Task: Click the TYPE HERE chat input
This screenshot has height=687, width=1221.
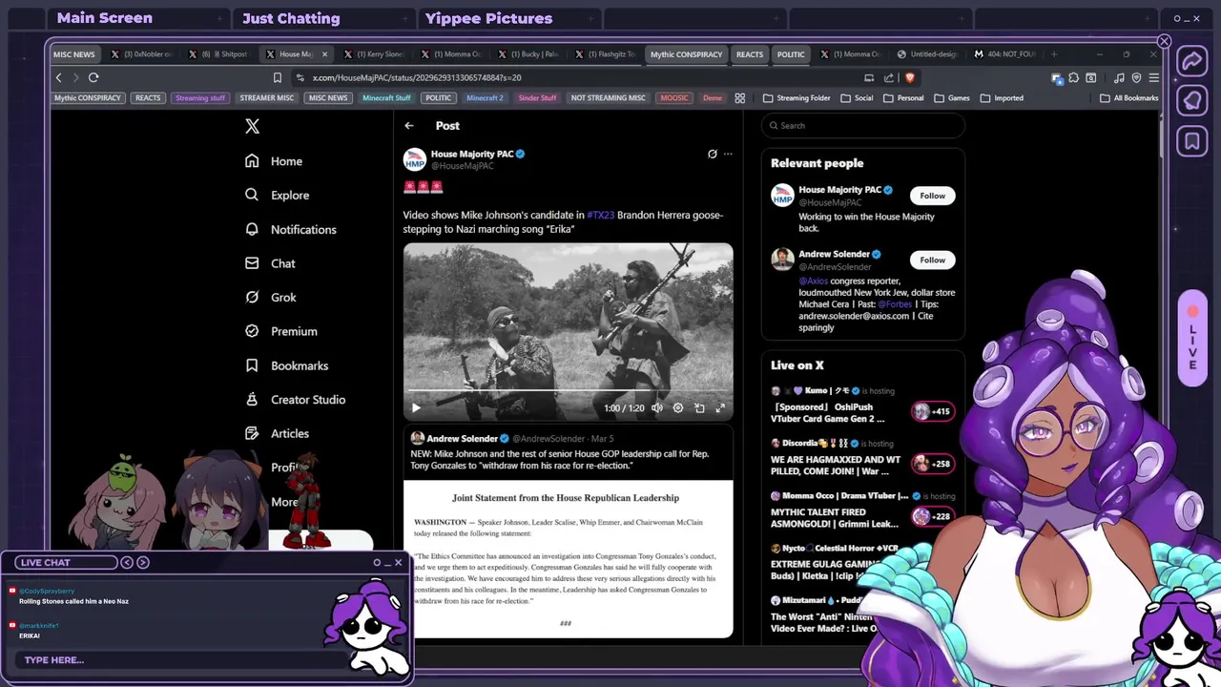Action: 181,659
